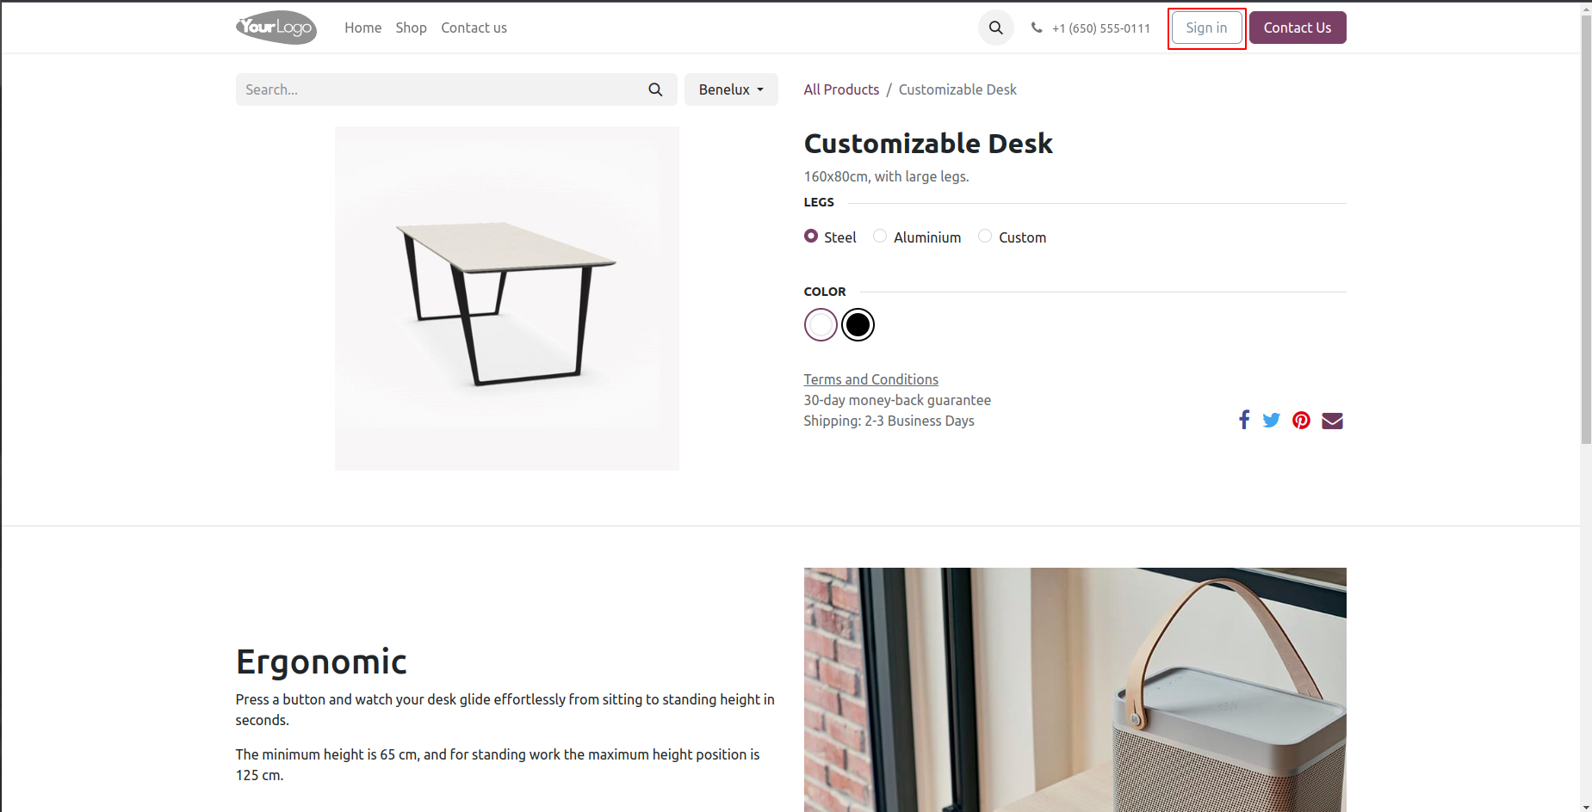Go to the Home menu item
The width and height of the screenshot is (1592, 812).
(x=362, y=28)
